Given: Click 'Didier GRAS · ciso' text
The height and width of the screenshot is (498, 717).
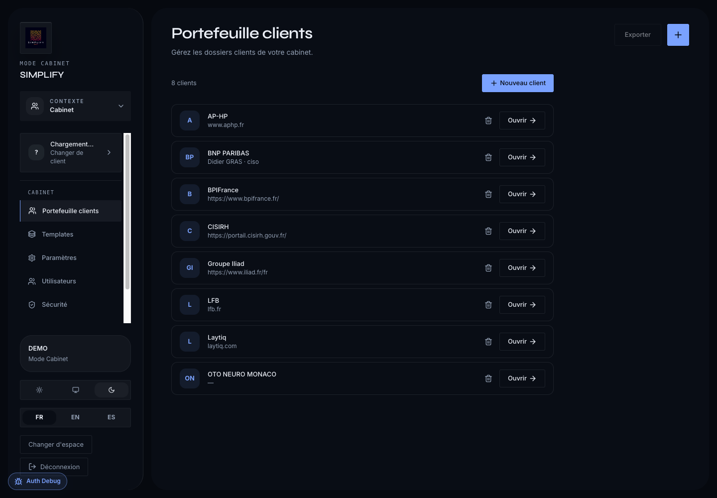Looking at the screenshot, I should click(233, 162).
